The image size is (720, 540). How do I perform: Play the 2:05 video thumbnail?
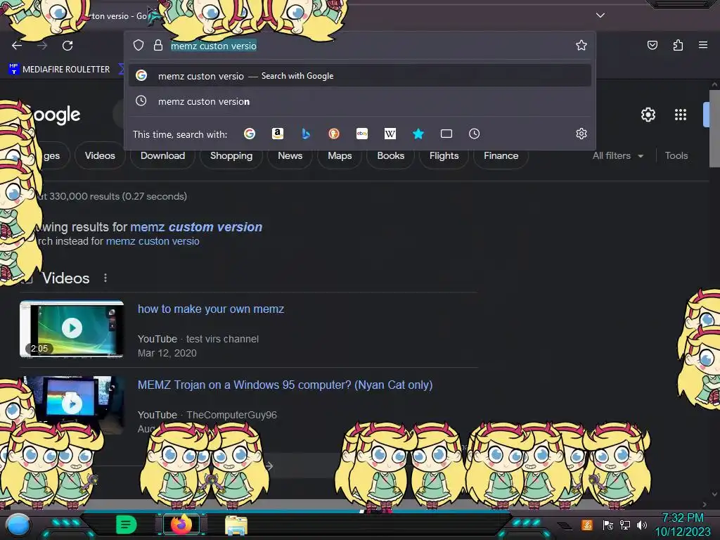coord(72,329)
